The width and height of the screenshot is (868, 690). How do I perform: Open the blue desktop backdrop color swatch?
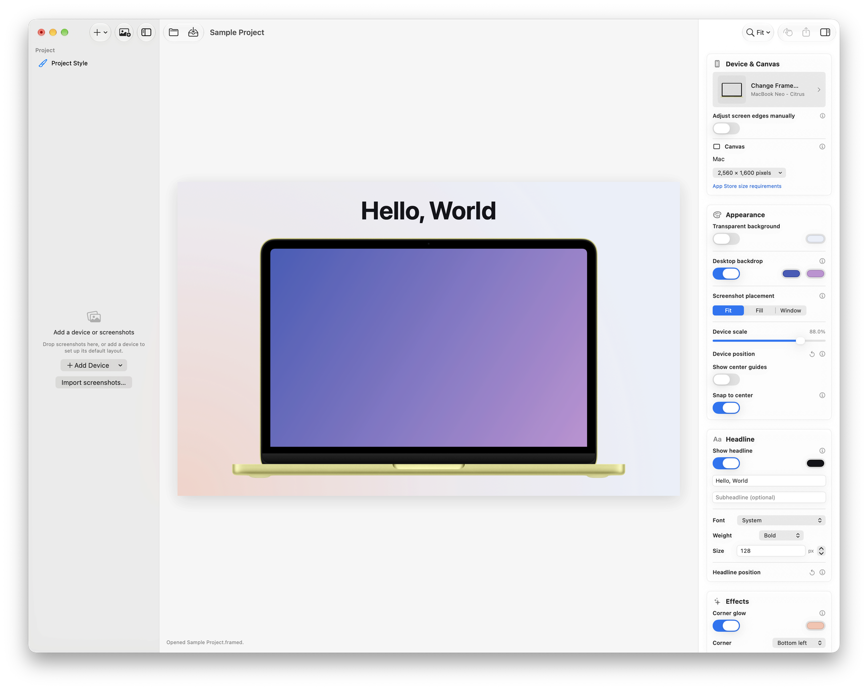point(791,274)
